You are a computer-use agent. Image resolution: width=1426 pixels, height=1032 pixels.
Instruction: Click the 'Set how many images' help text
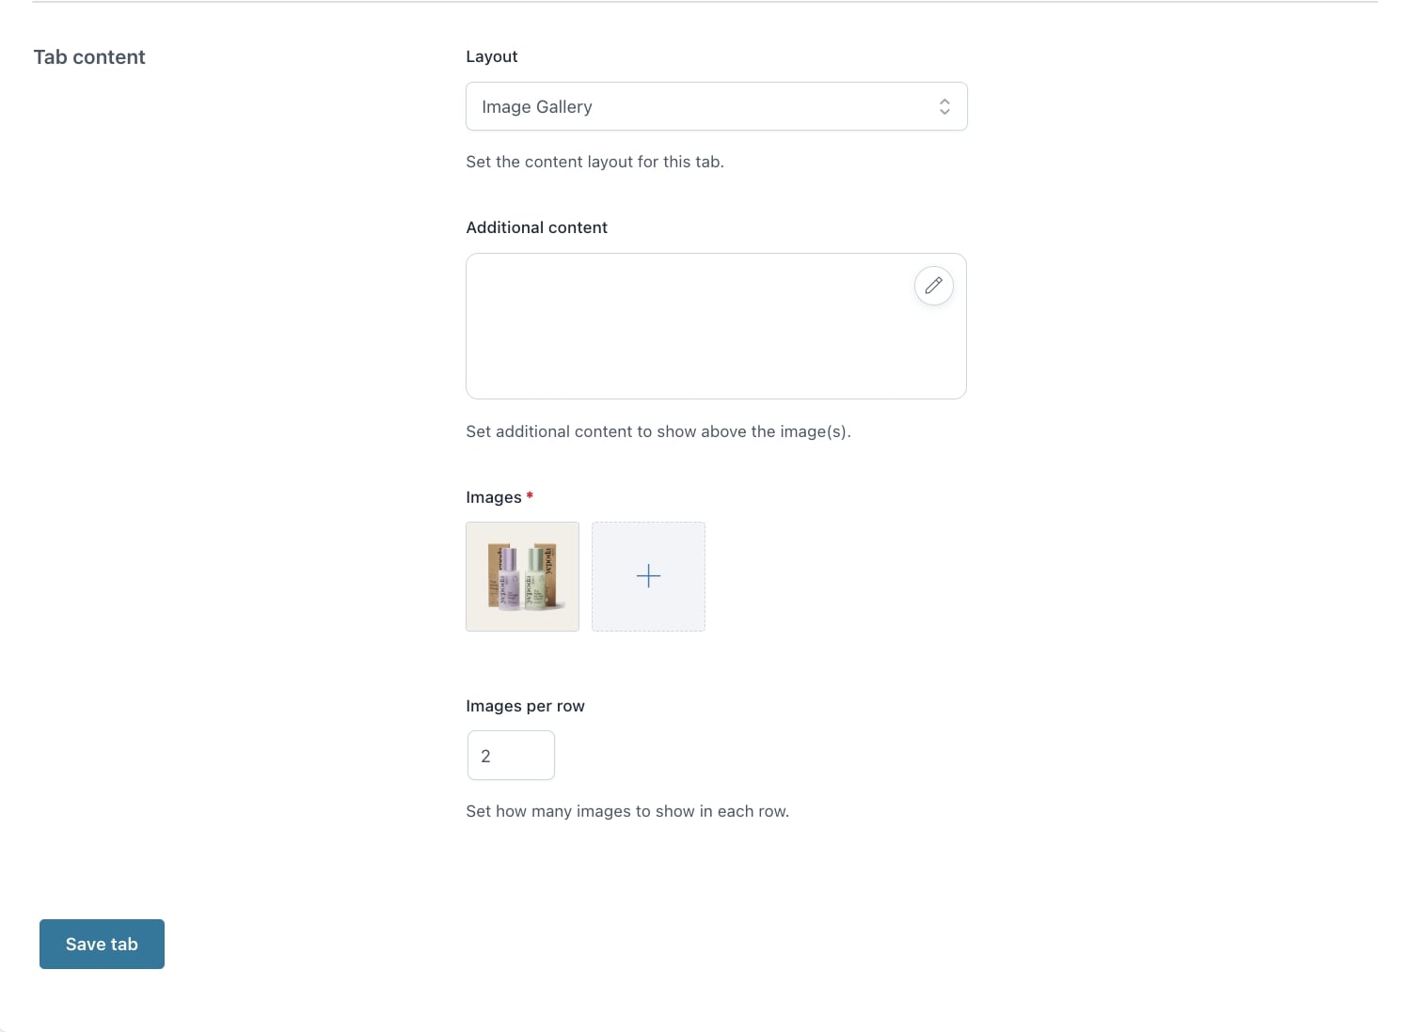(626, 811)
